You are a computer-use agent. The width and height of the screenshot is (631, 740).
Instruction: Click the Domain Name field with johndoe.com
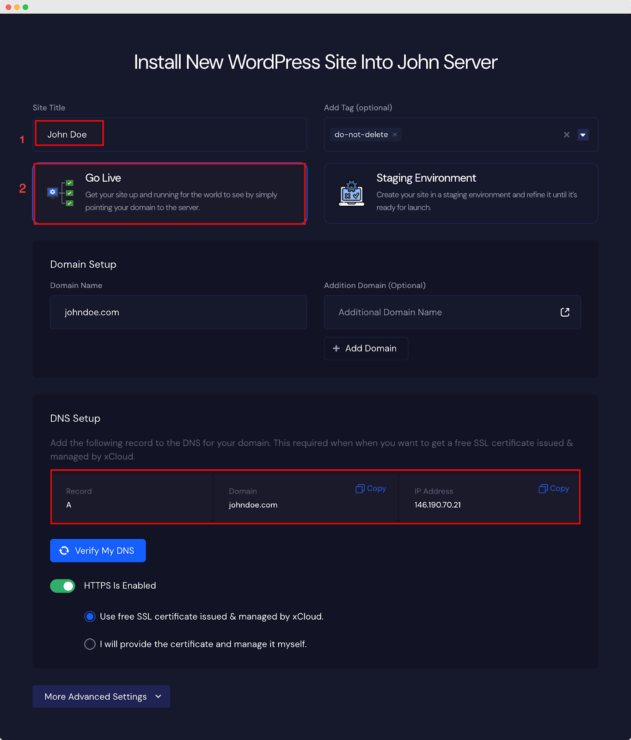coord(178,312)
